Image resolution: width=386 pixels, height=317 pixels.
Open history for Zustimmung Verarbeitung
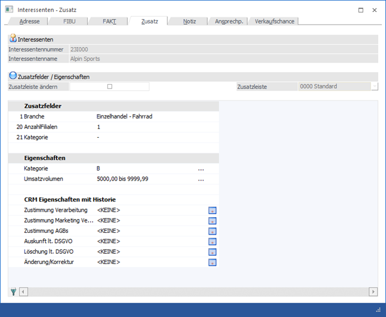(212, 211)
